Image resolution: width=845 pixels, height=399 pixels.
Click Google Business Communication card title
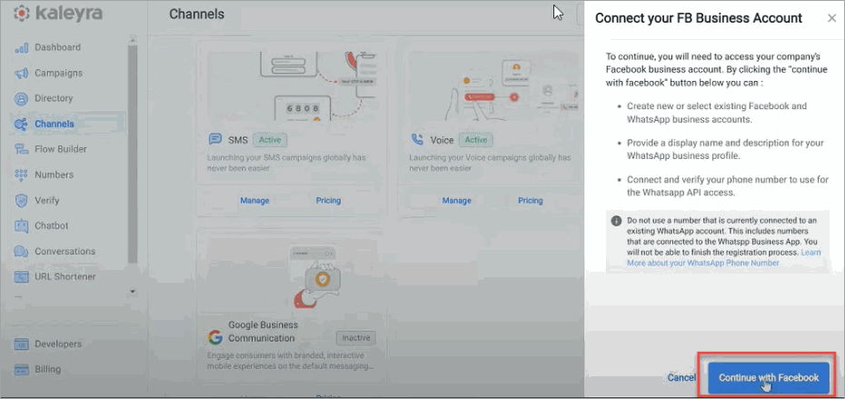(263, 332)
